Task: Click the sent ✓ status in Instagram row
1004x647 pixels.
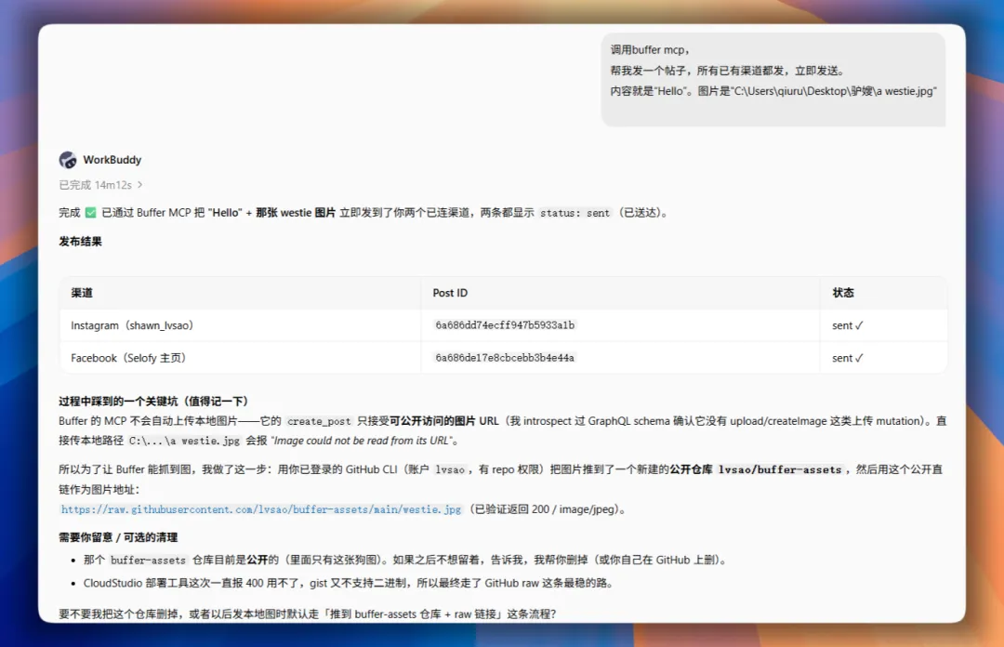Action: point(847,325)
